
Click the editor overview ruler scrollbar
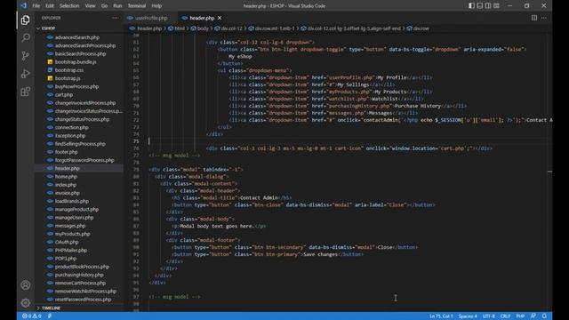click(549, 172)
